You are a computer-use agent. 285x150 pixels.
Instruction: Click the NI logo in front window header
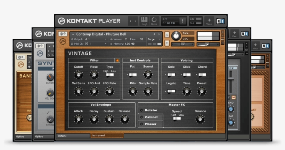tap(220, 21)
